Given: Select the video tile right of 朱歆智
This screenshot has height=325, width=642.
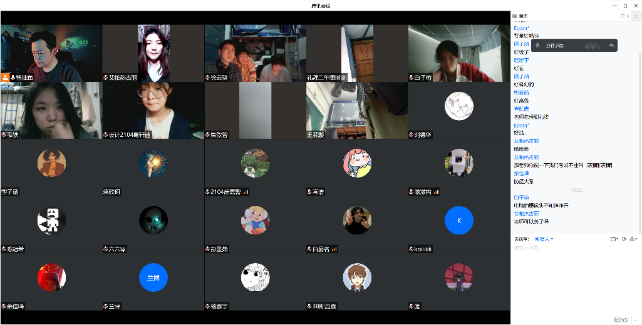Looking at the screenshot, I should click(x=357, y=111).
